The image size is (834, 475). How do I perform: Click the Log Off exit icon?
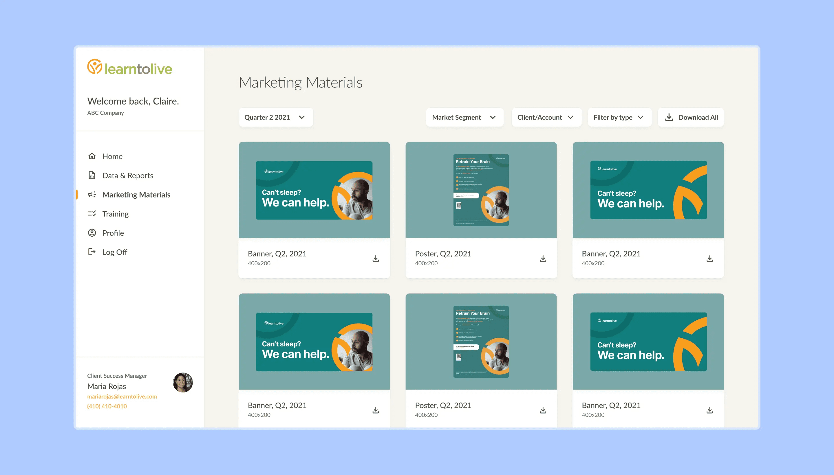click(x=92, y=252)
